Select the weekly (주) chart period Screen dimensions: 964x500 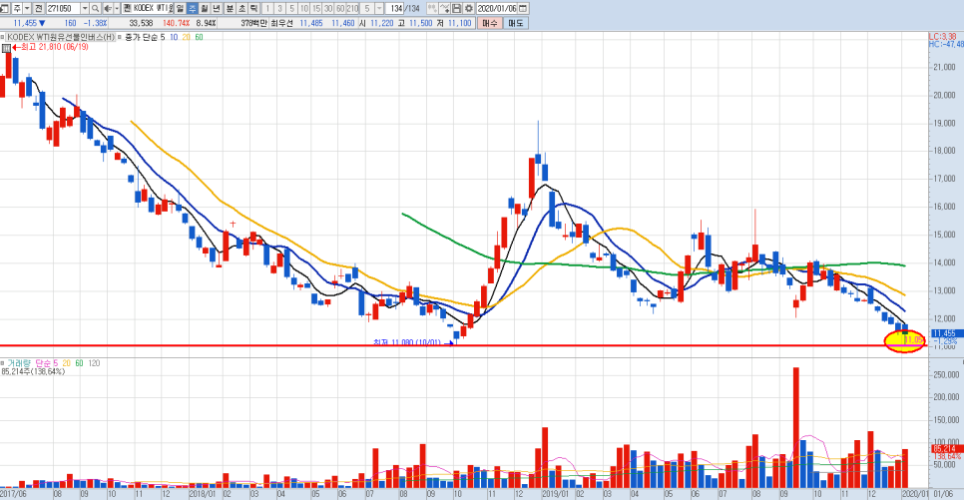193,9
